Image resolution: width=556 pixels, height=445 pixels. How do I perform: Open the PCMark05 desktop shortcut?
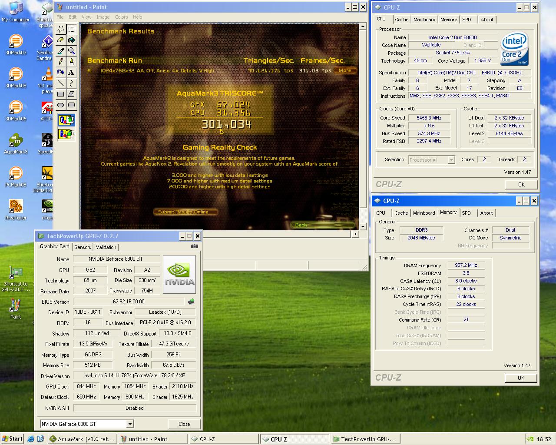16,177
